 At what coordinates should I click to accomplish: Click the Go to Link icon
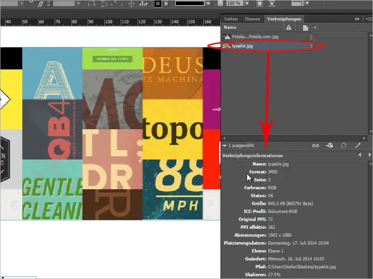[x=330, y=145]
